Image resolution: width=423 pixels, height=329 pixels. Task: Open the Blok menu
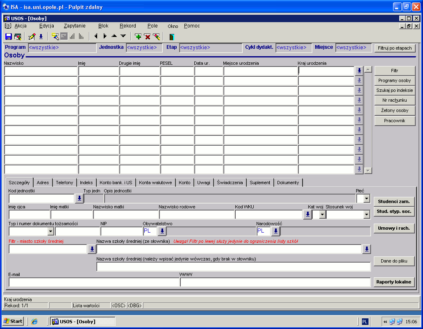[x=103, y=26]
